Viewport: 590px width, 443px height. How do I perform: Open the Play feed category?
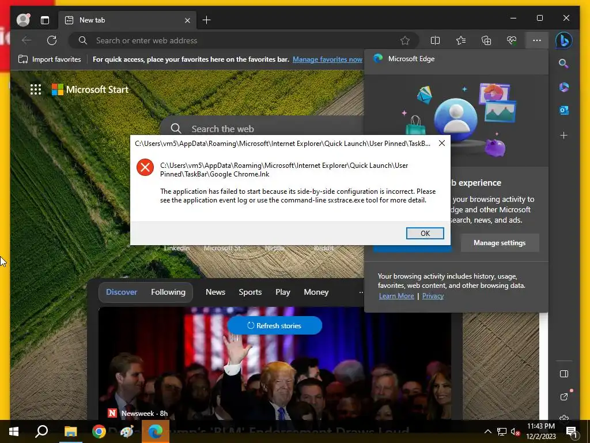click(x=282, y=292)
